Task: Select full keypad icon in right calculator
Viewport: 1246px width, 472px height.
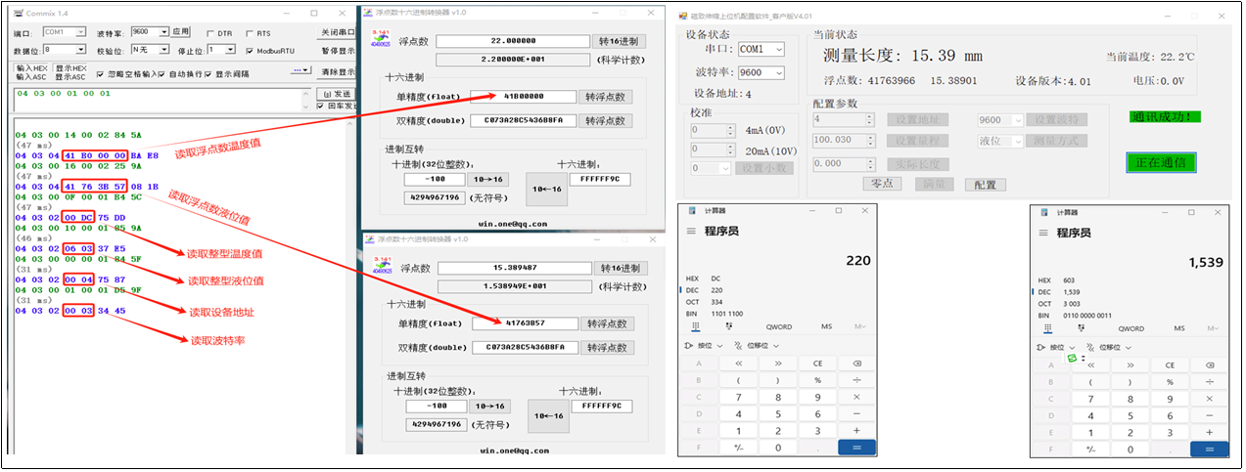Action: tap(1049, 327)
